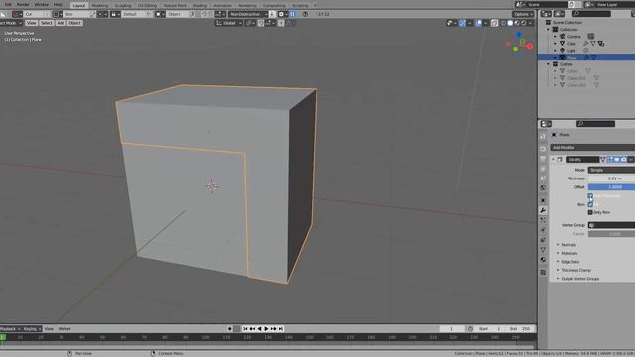This screenshot has height=357, width=635.
Task: Collapse the Cutters collection in outliner
Action: (549, 64)
